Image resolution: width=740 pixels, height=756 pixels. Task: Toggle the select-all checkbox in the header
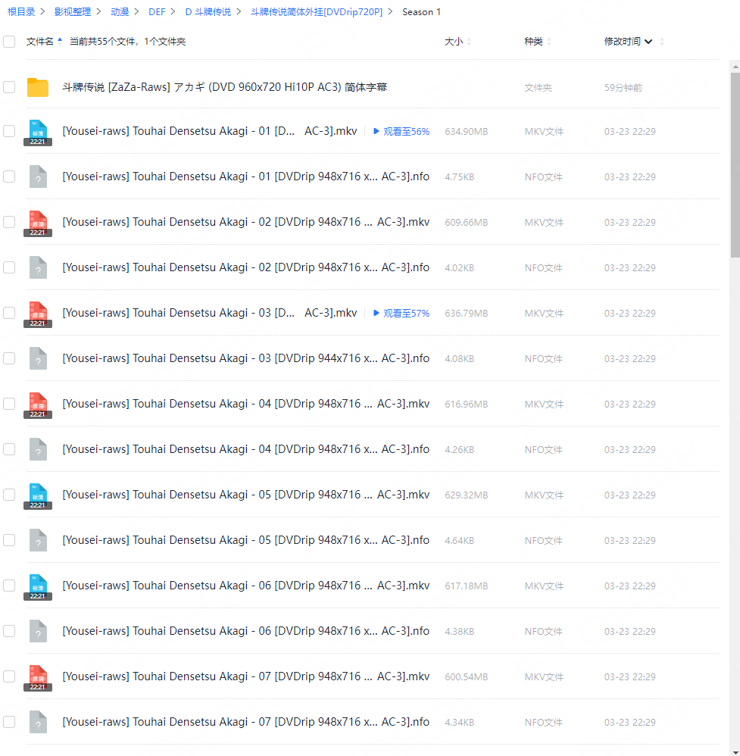[x=9, y=42]
